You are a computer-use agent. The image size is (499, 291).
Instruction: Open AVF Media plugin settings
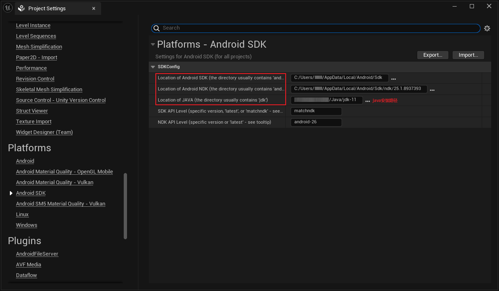click(x=28, y=265)
